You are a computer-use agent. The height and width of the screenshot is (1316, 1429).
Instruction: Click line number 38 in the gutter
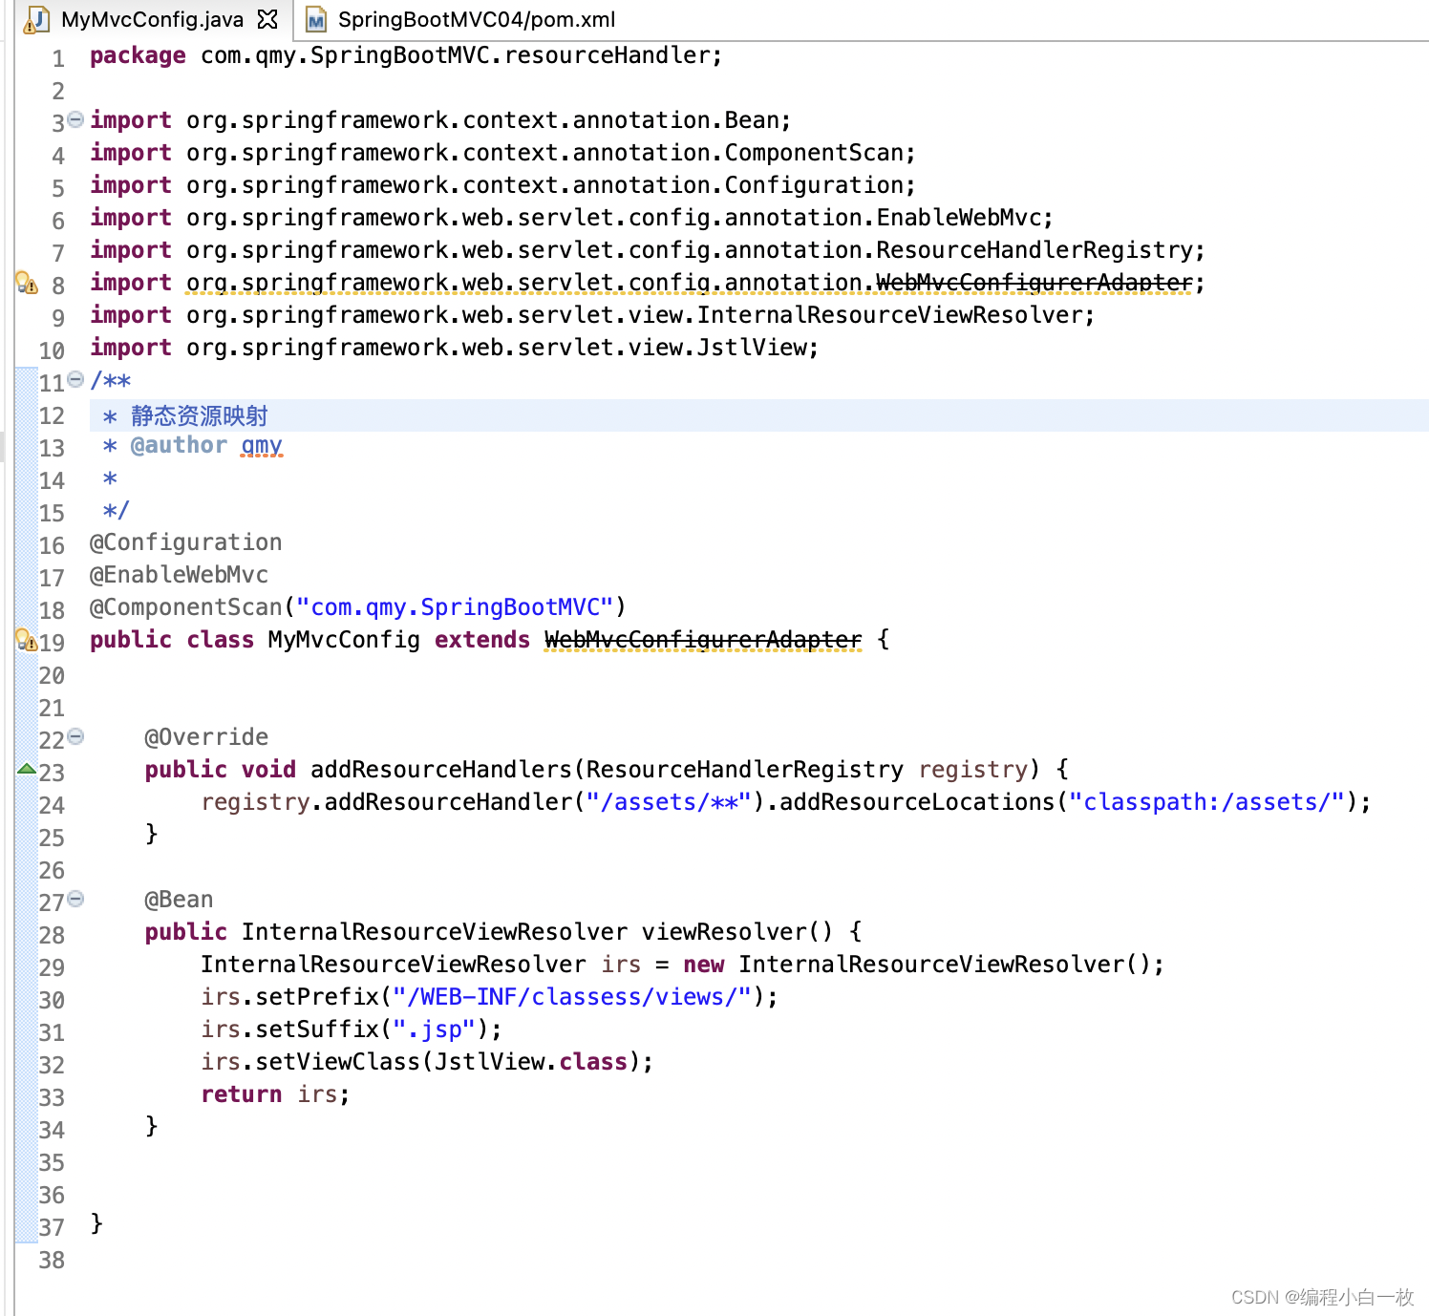point(52,1261)
